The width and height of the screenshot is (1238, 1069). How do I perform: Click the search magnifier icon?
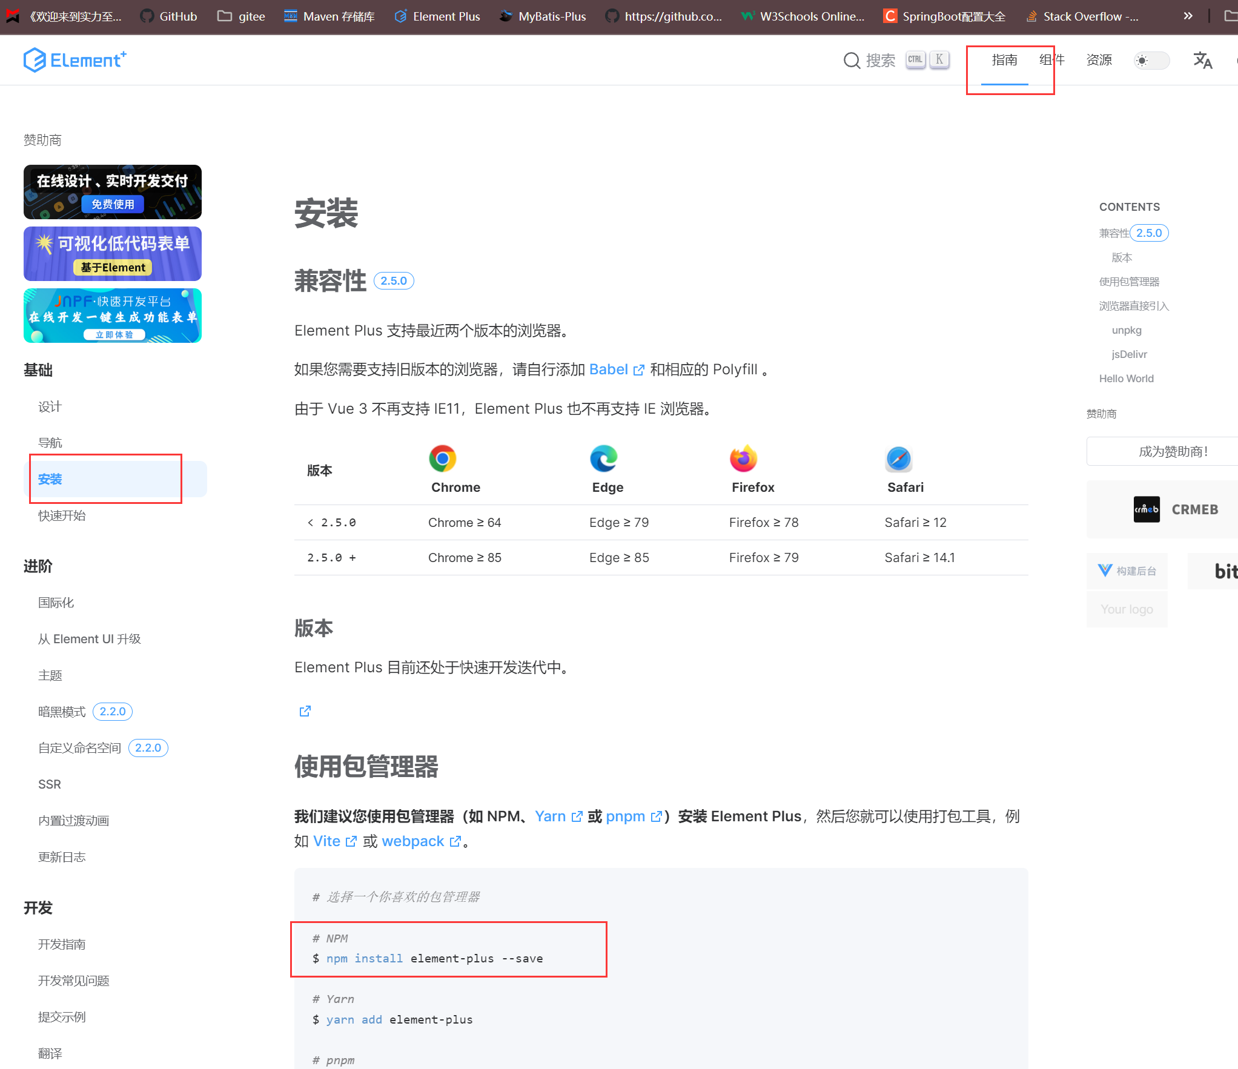coord(852,60)
